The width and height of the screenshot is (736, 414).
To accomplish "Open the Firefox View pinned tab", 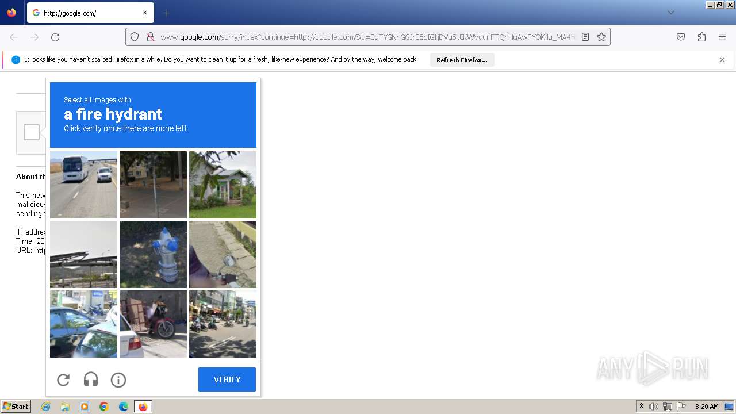I will (x=11, y=13).
